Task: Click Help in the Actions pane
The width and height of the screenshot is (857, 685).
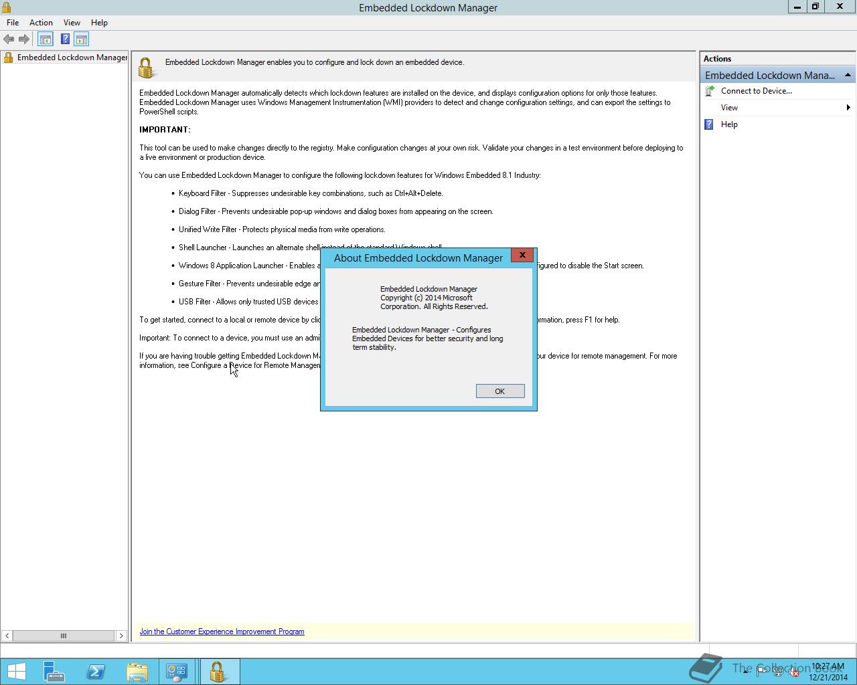Action: tap(729, 124)
